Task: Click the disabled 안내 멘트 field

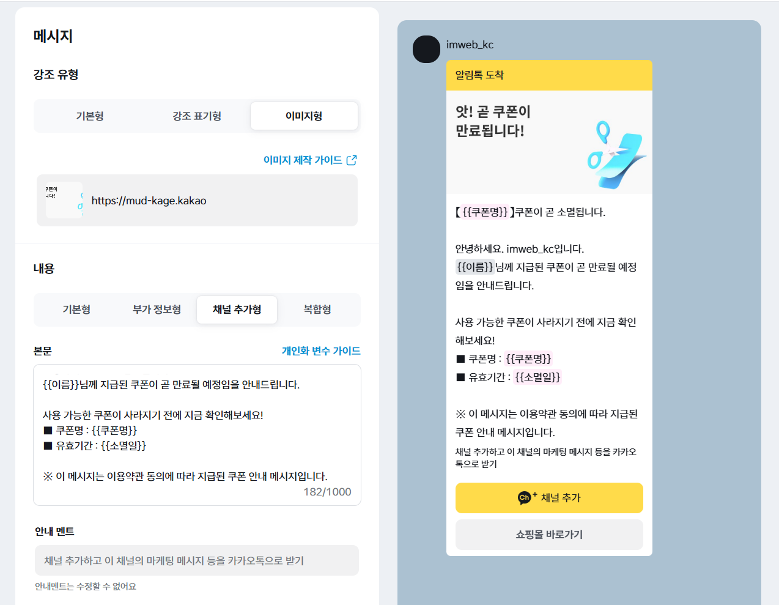Action: [197, 560]
